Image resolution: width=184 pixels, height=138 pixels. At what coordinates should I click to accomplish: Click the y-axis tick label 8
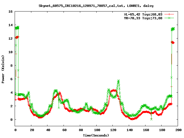click(x=11, y=66)
